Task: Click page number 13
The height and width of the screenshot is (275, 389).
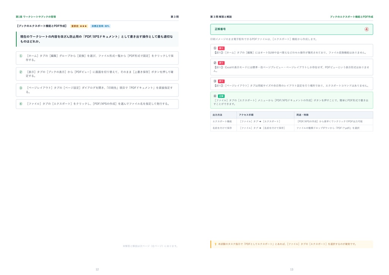Action: click(x=292, y=269)
